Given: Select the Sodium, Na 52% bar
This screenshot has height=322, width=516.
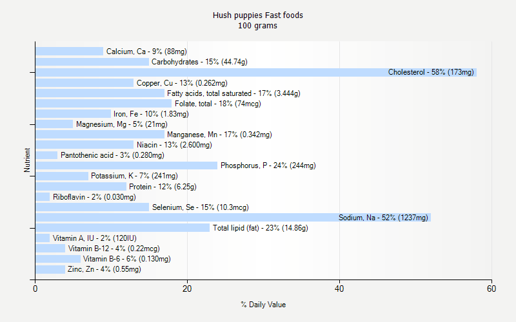Looking at the screenshot, I should tap(233, 218).
